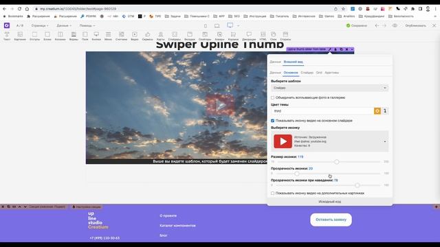The height and width of the screenshot is (247, 440).
Task: Open 'Блог' footer link
Action: tap(164, 235)
